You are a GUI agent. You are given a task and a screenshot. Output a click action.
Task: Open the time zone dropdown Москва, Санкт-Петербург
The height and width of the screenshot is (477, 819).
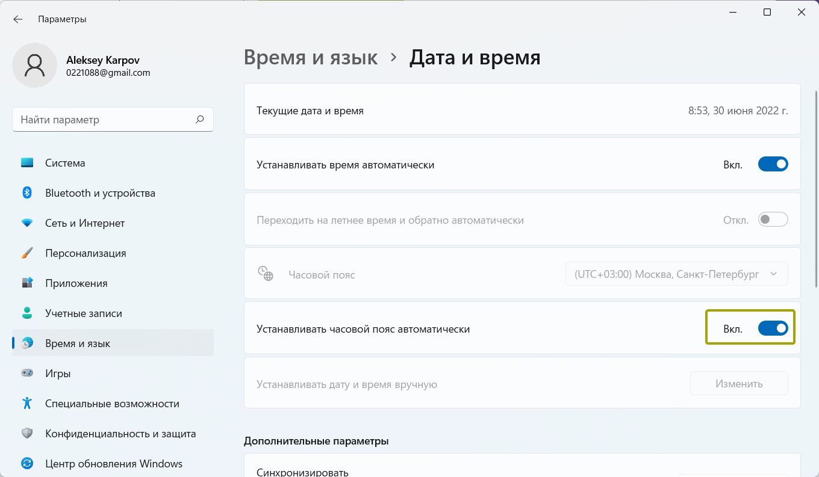click(x=677, y=274)
